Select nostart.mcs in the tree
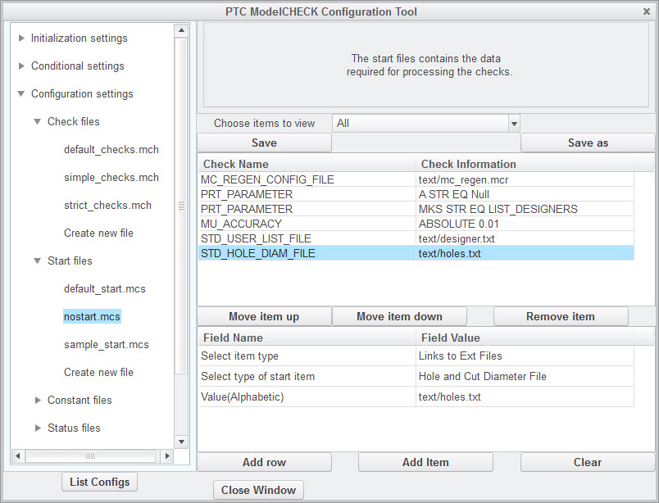The width and height of the screenshot is (659, 503). (92, 316)
